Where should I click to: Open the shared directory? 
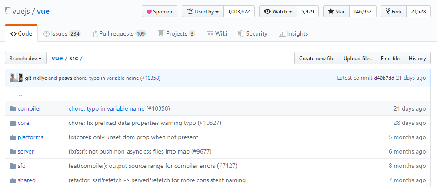27,180
